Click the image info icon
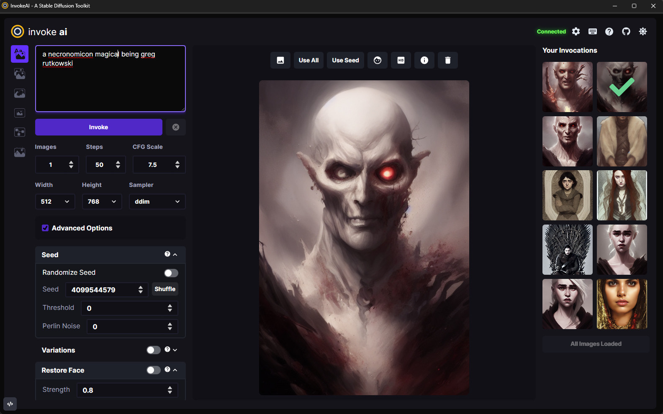This screenshot has width=663, height=414. tap(424, 60)
